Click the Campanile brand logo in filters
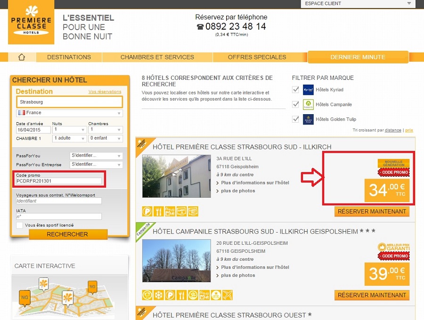The image size is (424, 320). click(x=308, y=104)
